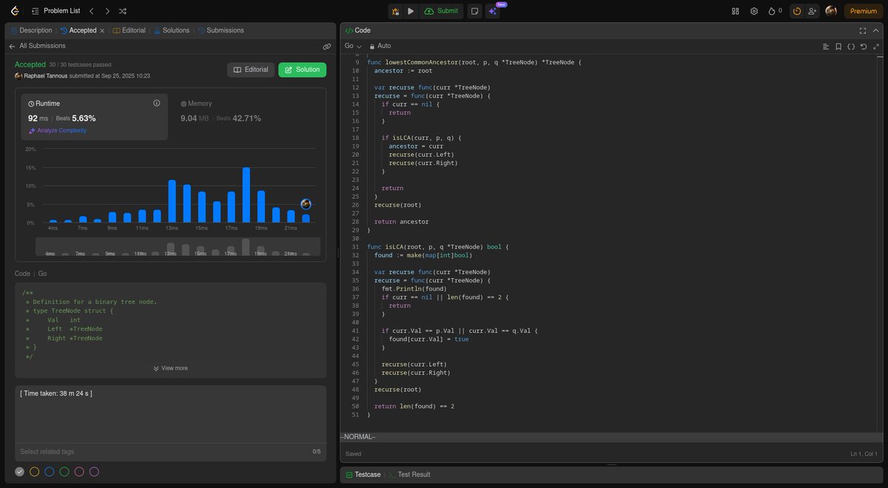Screen dimensions: 888x488
Task: Switch to the Submissions tab
Action: tap(221, 30)
